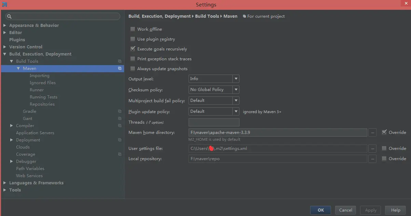
Task: Click the search magnifier icon in settings
Action: coord(10,16)
